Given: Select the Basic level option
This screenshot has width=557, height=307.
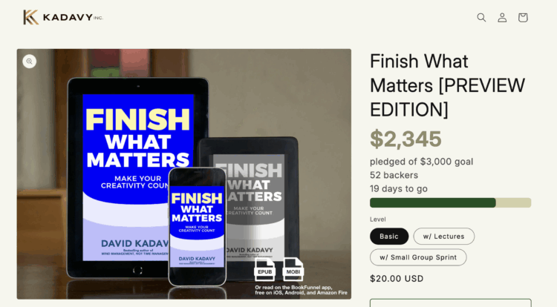Looking at the screenshot, I should [389, 237].
